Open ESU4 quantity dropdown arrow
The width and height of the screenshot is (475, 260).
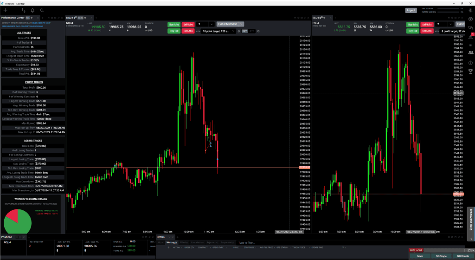(450, 24)
